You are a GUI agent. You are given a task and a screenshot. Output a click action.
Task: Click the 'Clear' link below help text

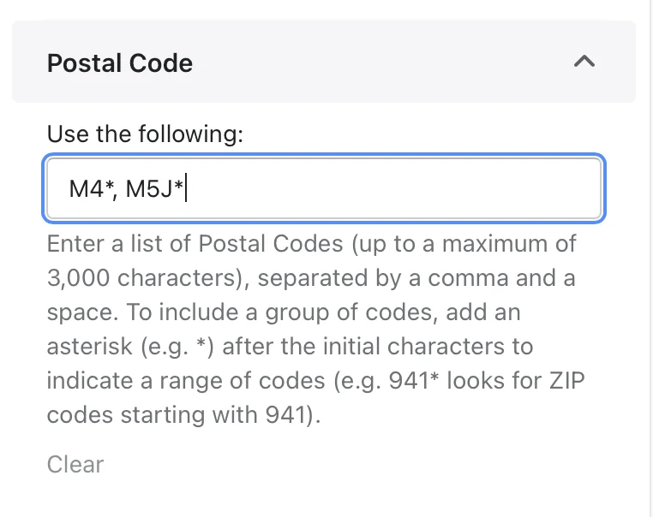(x=75, y=464)
